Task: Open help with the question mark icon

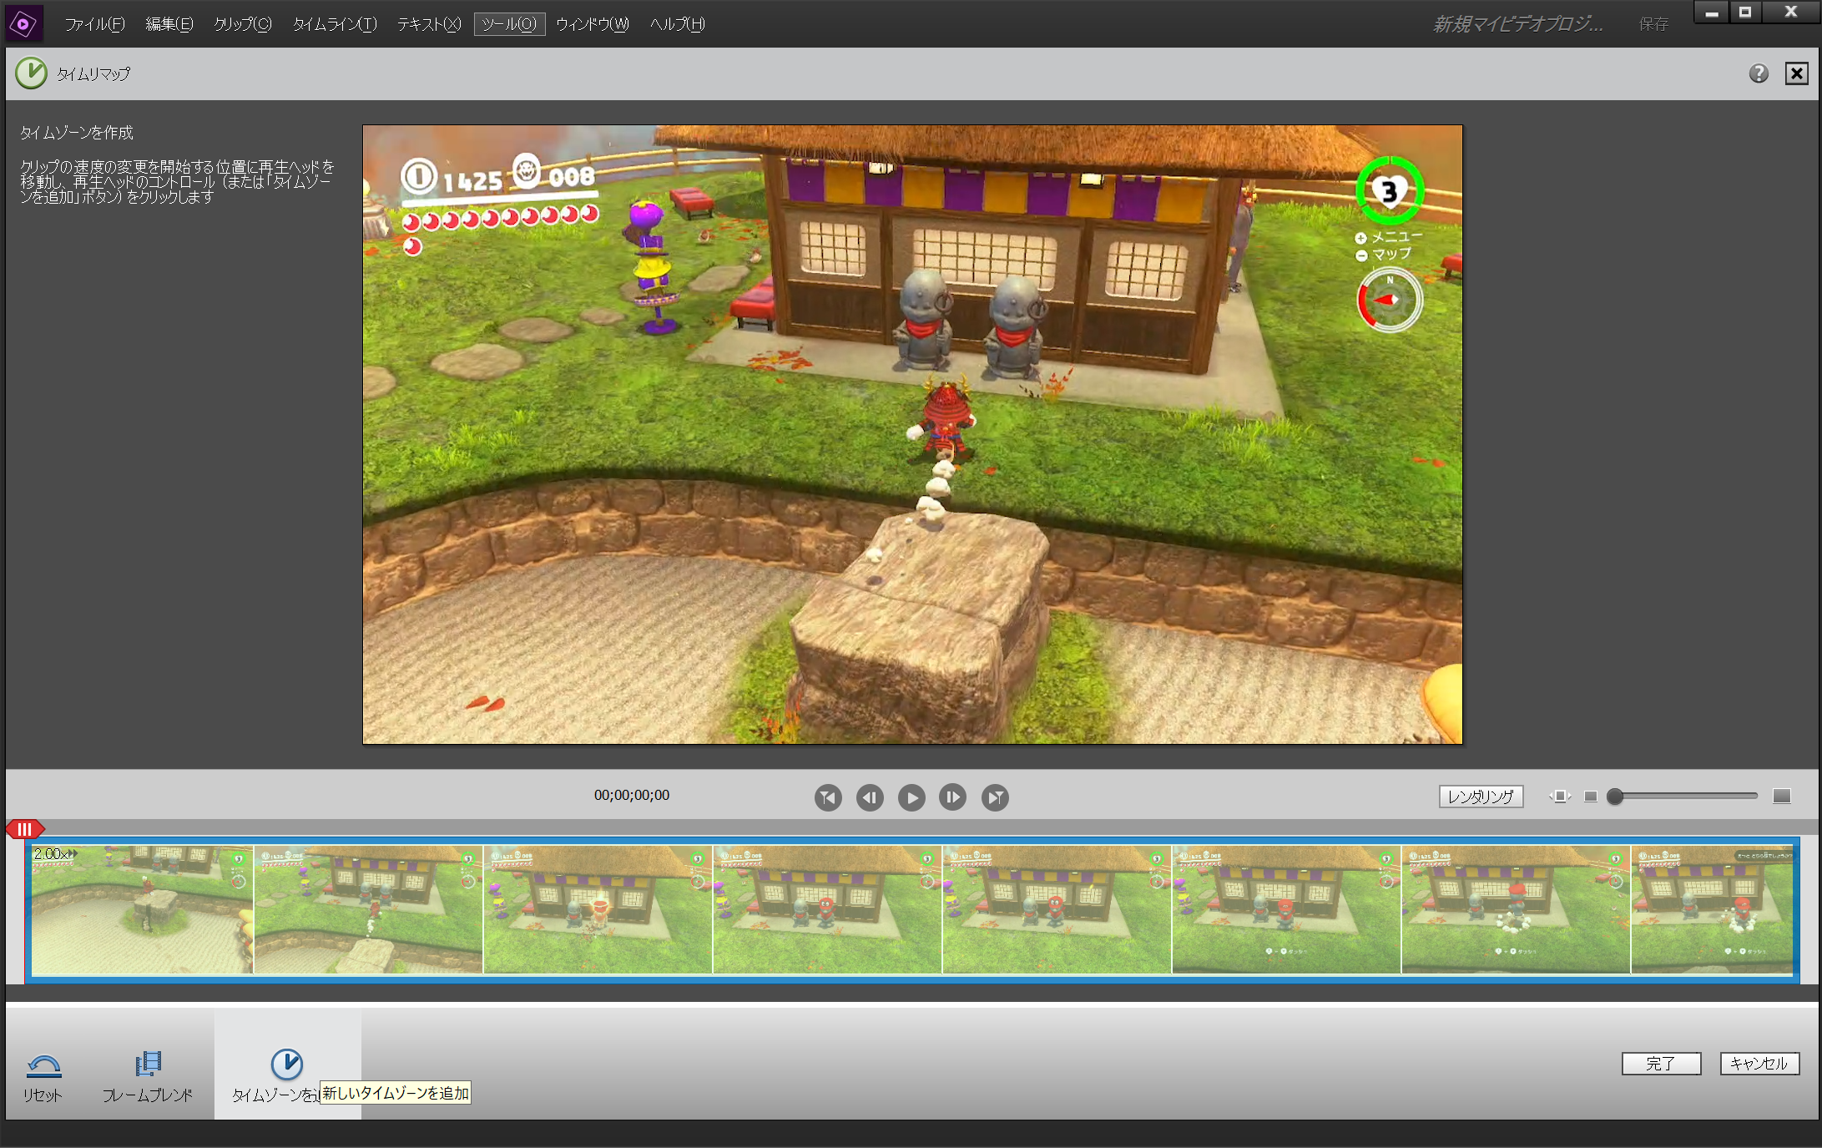Action: [x=1759, y=73]
